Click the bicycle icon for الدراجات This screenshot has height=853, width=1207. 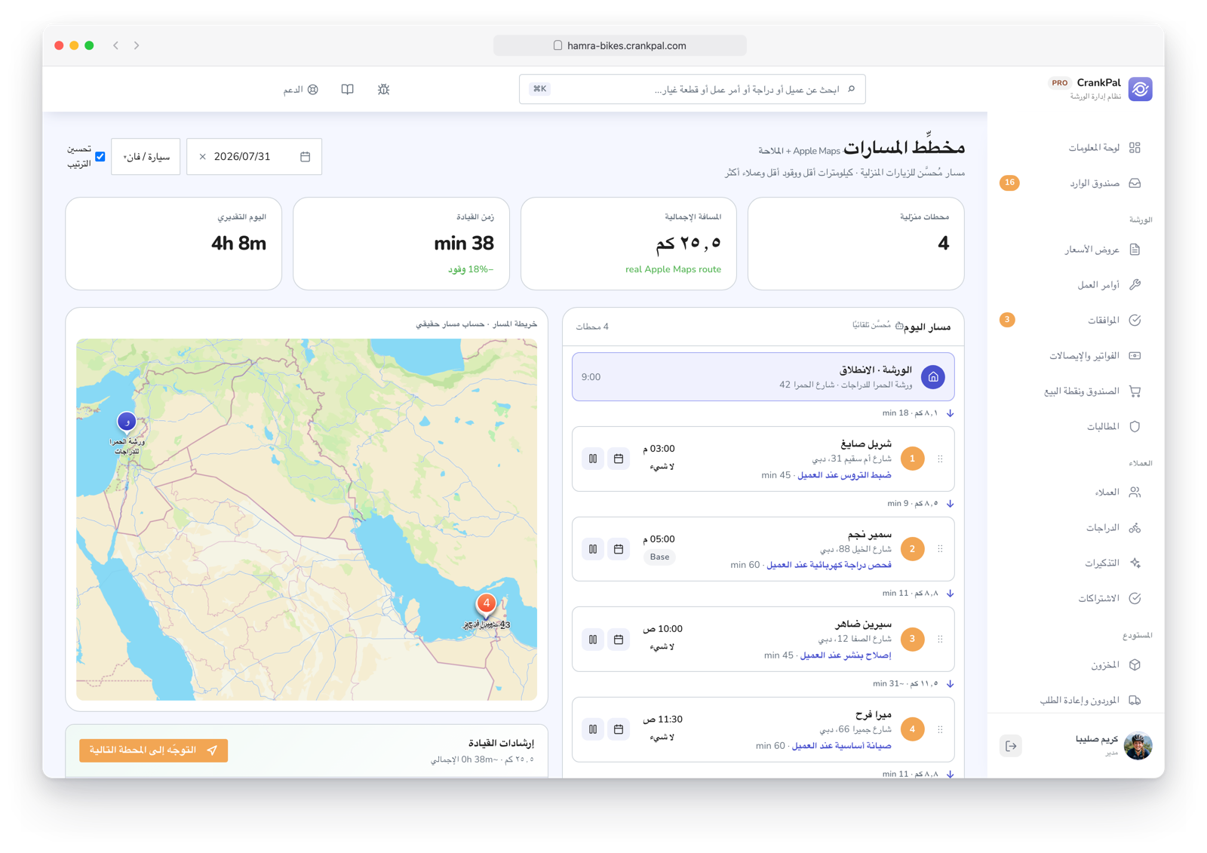click(x=1135, y=528)
